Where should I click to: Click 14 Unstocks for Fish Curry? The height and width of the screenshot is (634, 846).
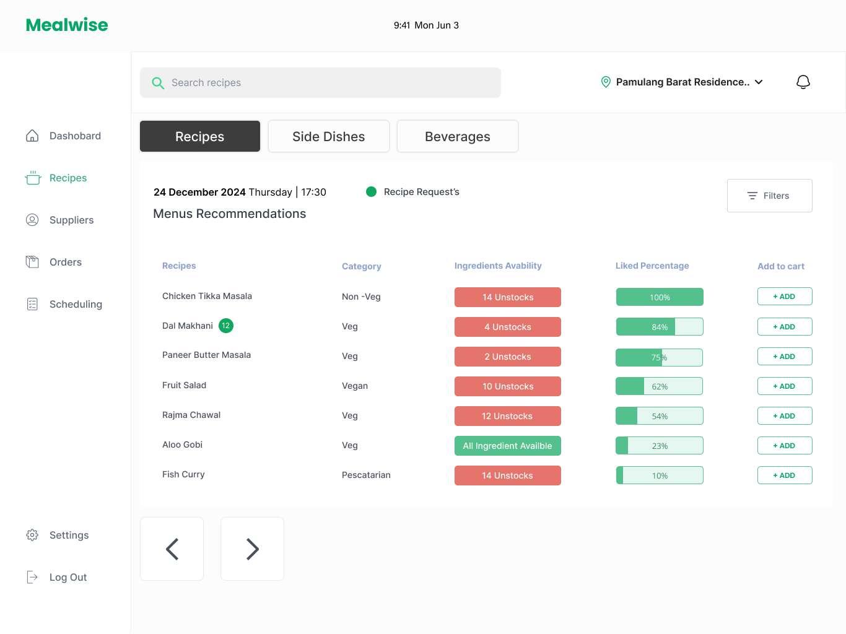click(x=508, y=475)
